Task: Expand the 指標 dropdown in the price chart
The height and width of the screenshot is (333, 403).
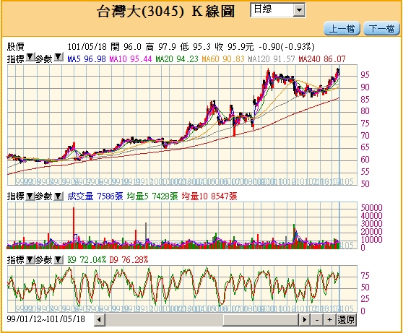Action: 30,57
